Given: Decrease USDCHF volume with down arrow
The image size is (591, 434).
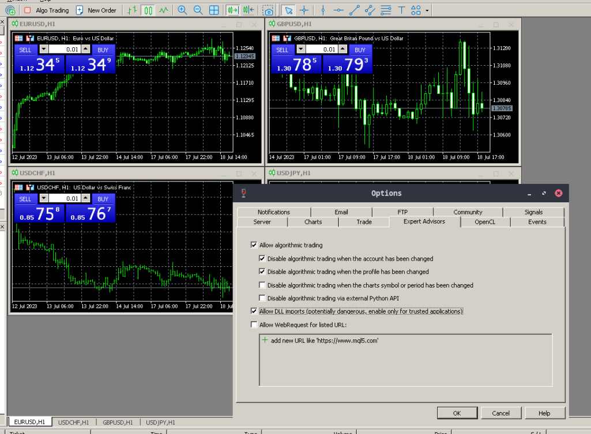Looking at the screenshot, I should [44, 198].
